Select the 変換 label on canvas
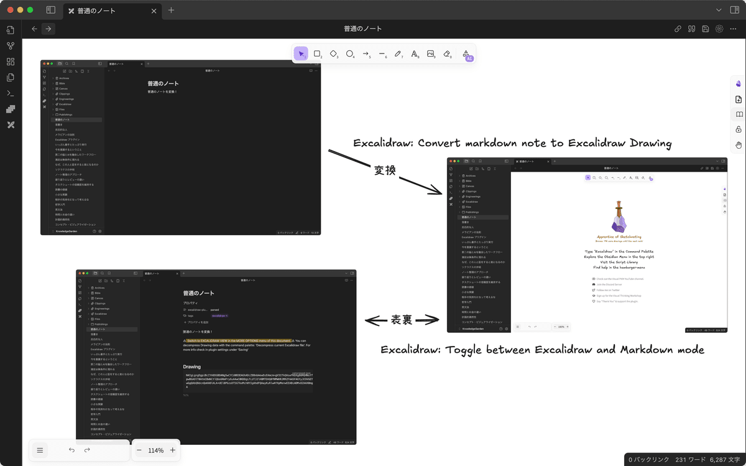Image resolution: width=746 pixels, height=466 pixels. coord(385,170)
